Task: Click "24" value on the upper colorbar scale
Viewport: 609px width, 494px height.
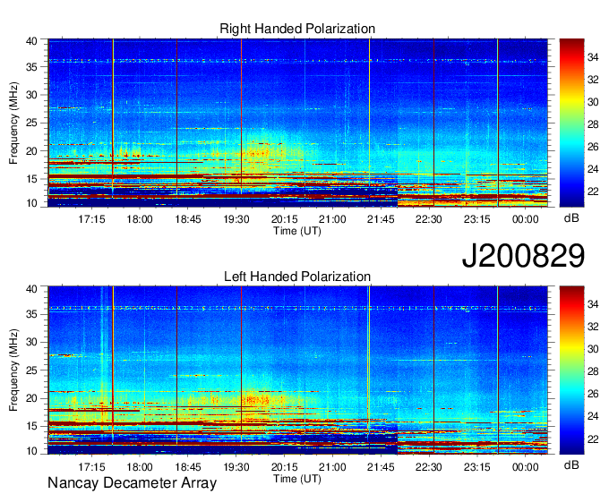Action: tap(593, 169)
